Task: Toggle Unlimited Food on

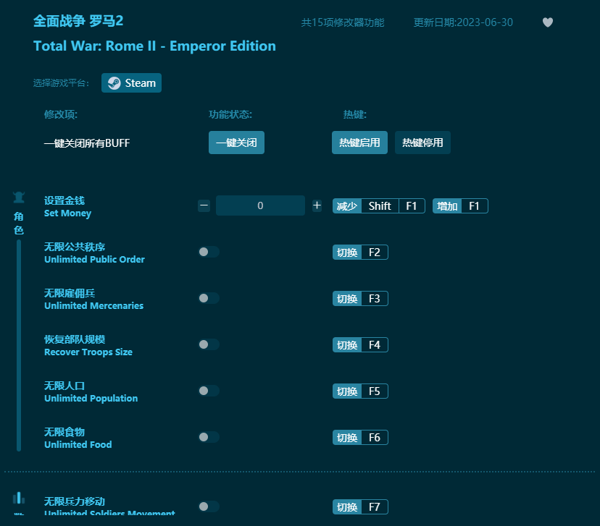Action: 209,437
